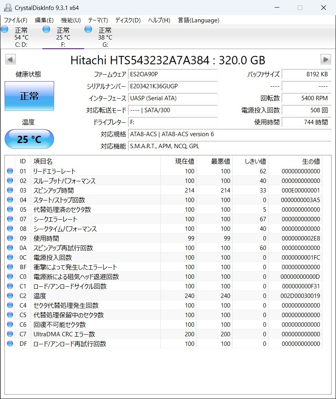
Task: Open the テーマ(T) menu
Action: point(98,20)
